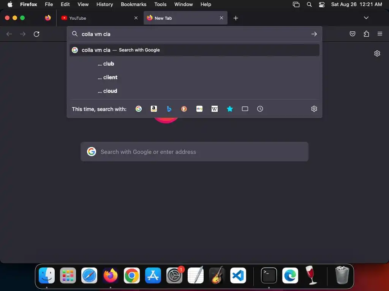Viewport: 389px width, 291px height.
Task: Open Control Center in menu bar
Action: pyautogui.click(x=322, y=5)
